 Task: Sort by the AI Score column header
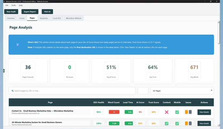(140, 102)
